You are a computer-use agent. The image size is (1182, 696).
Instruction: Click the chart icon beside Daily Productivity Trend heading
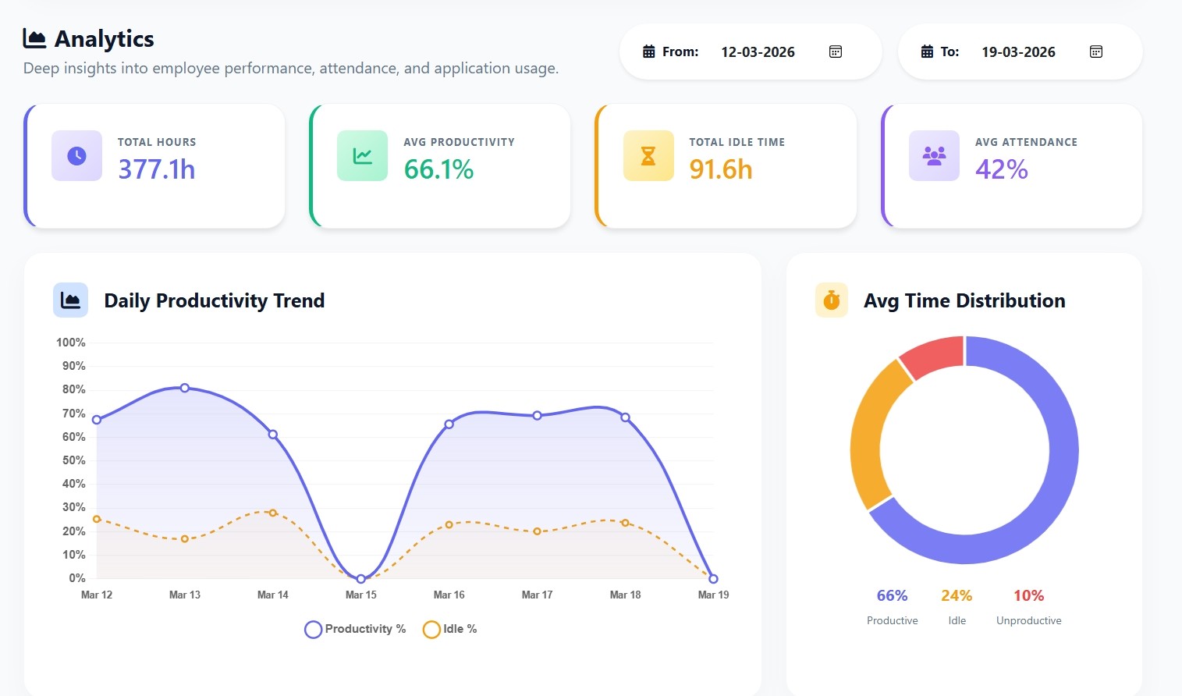(x=70, y=300)
